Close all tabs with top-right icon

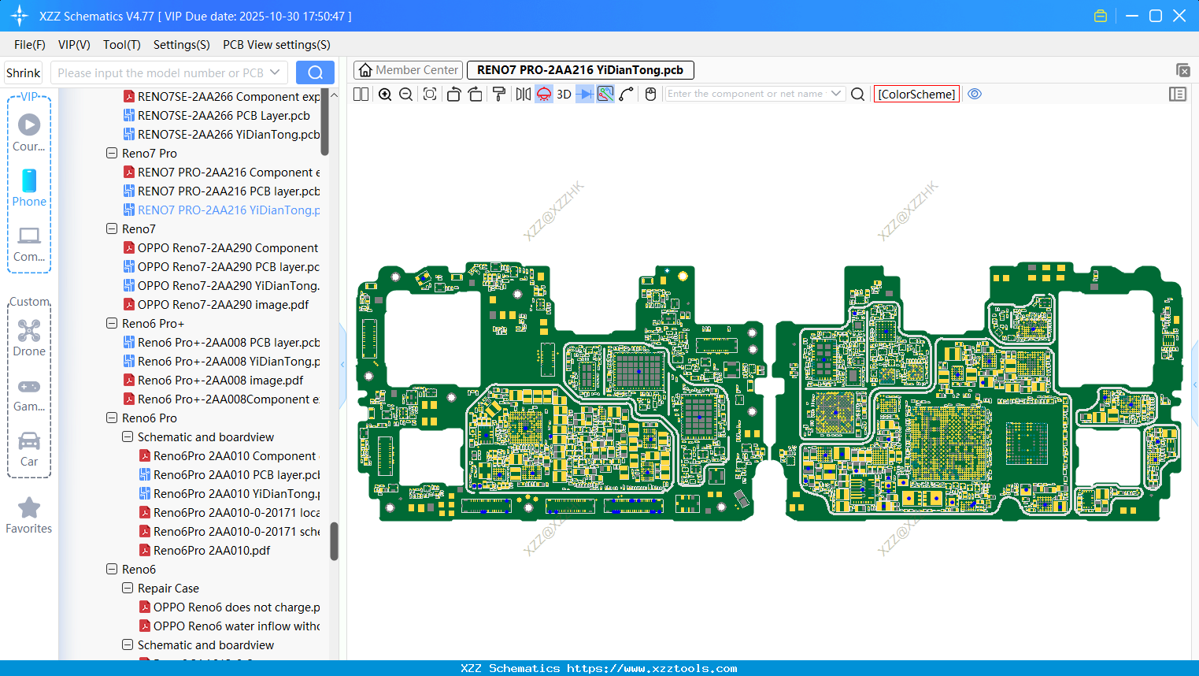click(x=1182, y=70)
